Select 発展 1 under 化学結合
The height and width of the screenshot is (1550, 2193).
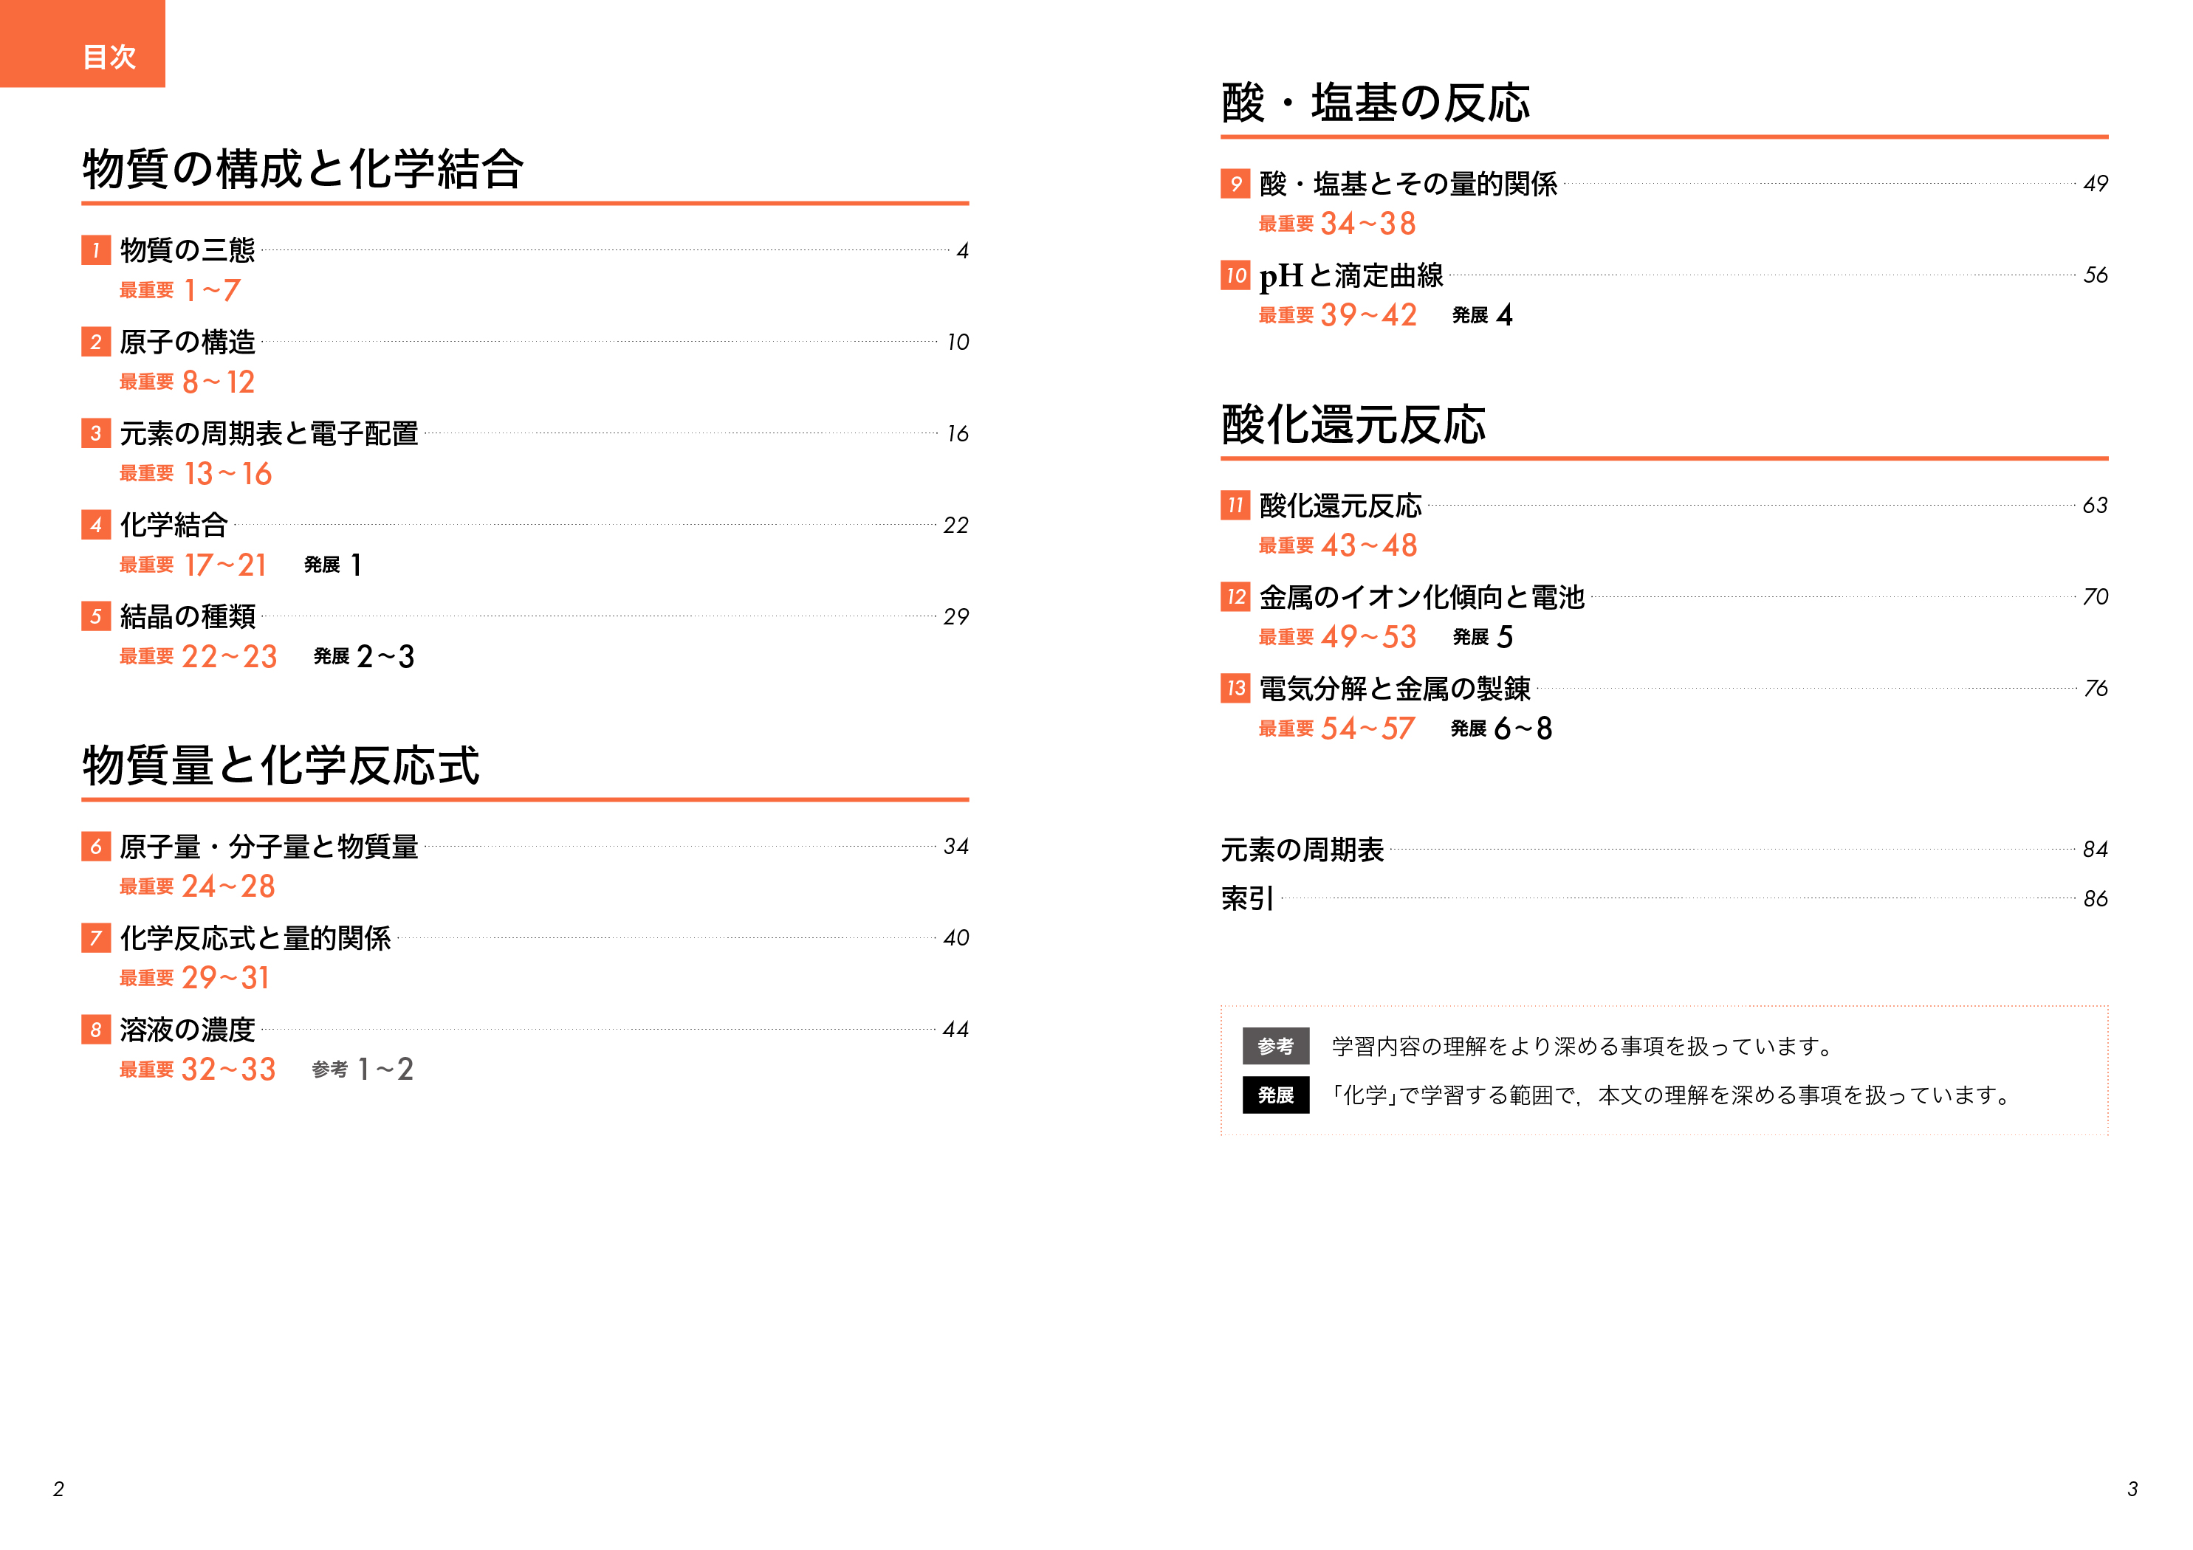click(332, 565)
